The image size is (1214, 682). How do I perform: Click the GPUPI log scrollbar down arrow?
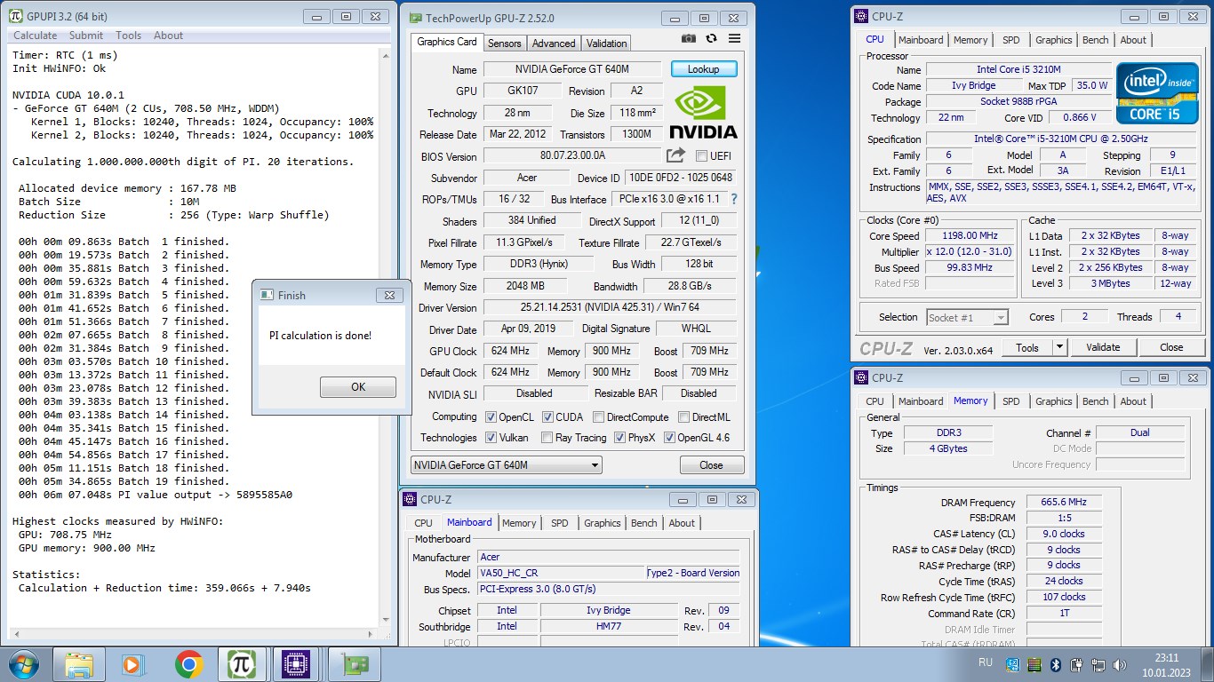[386, 621]
